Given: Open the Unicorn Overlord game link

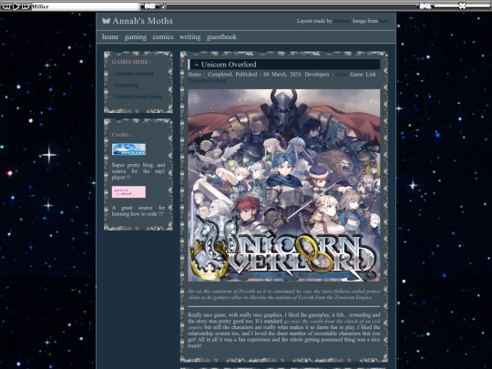Looking at the screenshot, I should (207, 80).
